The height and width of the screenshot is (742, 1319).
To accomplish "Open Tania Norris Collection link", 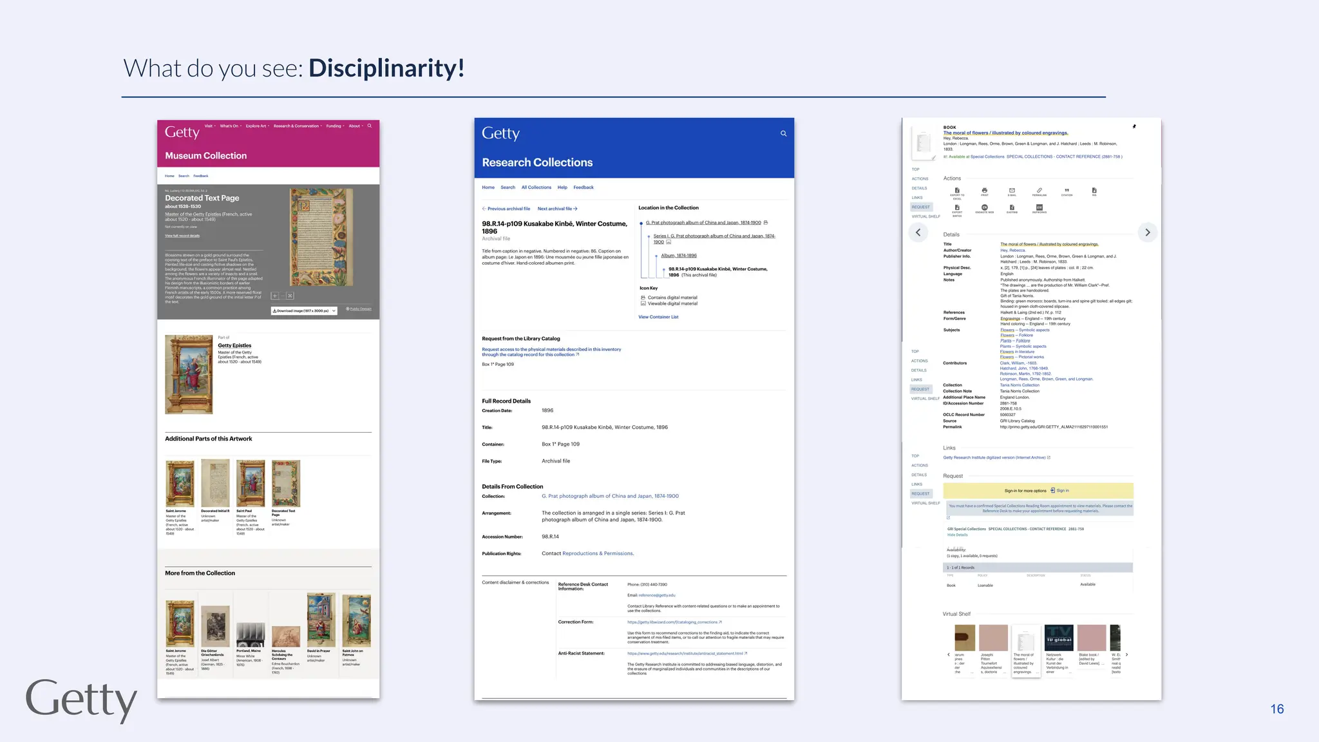I will tap(1020, 385).
